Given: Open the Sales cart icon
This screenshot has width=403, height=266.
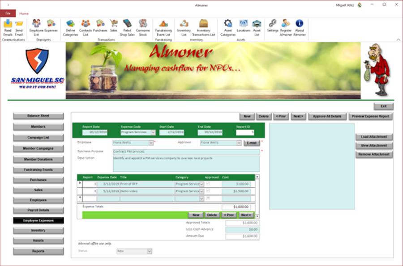Looking at the screenshot, I should click(x=114, y=26).
